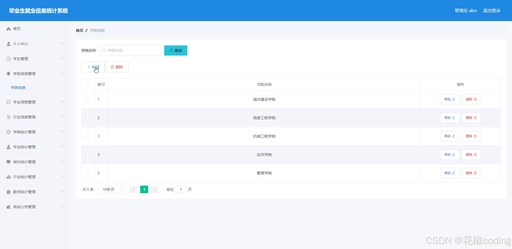Image resolution: width=512 pixels, height=249 pixels.
Task: Focus the 前往 page number input
Action: coord(181,189)
